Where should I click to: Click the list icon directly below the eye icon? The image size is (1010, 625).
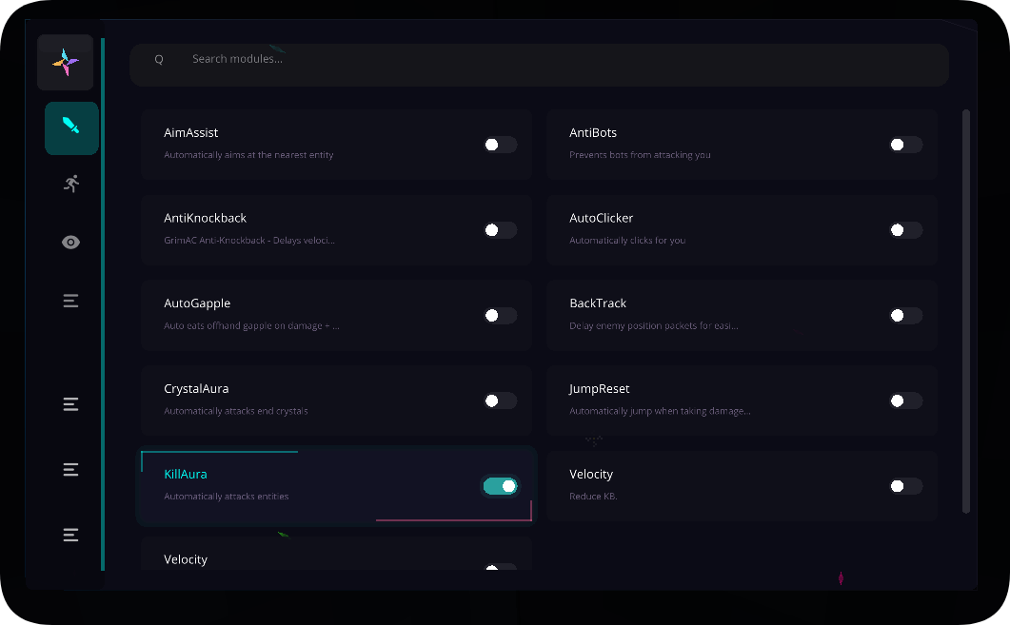tap(71, 301)
